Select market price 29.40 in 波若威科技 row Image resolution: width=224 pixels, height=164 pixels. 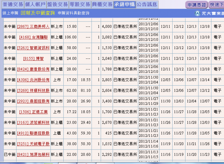[85, 123]
